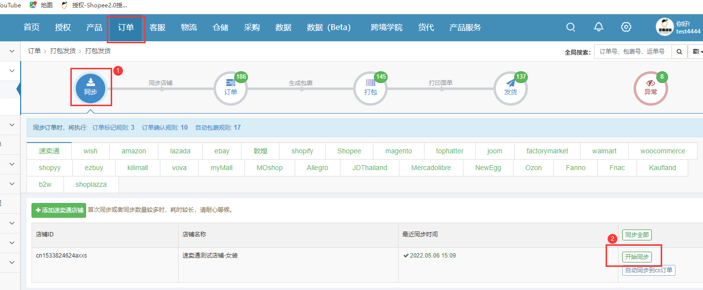Select the myMall platform tab
Image resolution: width=703 pixels, height=290 pixels.
click(x=221, y=168)
